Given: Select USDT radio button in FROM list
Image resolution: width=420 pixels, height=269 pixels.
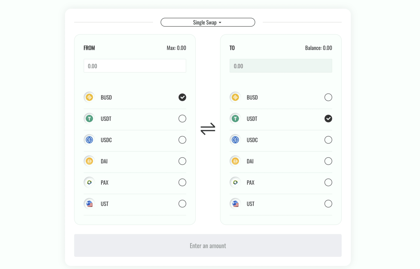Looking at the screenshot, I should [182, 119].
